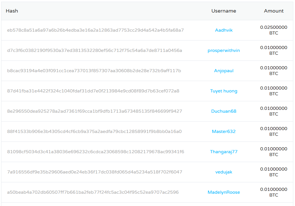Click the Username column header
295x206 pixels.
(224, 11)
